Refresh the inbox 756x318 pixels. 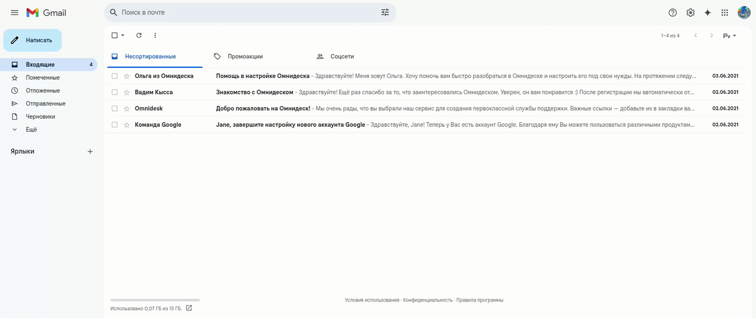click(x=139, y=35)
